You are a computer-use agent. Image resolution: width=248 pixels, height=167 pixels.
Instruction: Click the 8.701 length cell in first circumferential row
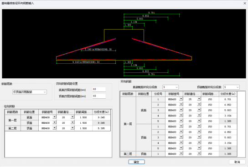coord(228,99)
